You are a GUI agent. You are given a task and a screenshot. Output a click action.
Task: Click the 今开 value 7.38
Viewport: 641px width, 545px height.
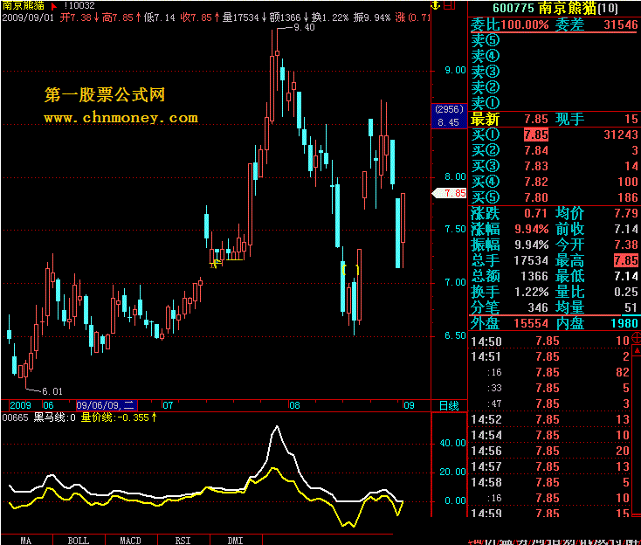[626, 245]
